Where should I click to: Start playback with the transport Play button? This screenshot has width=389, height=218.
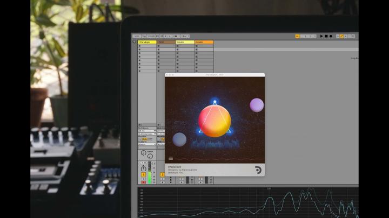click(x=321, y=36)
